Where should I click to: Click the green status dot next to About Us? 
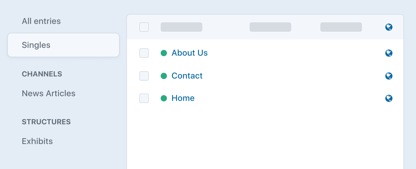tap(164, 53)
